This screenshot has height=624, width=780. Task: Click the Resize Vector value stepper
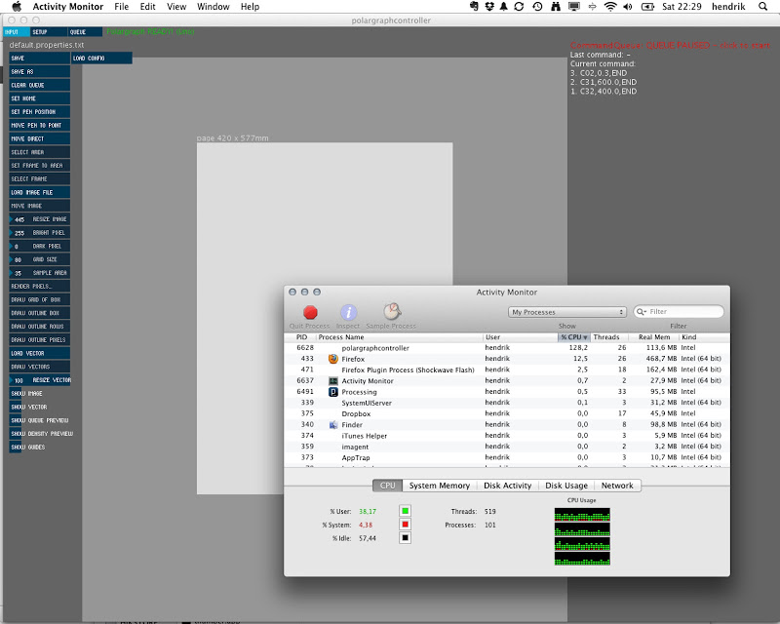[x=40, y=379]
